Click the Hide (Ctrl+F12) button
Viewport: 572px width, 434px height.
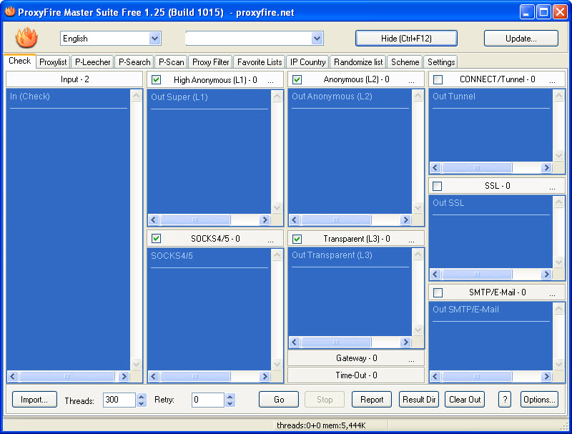pos(406,39)
